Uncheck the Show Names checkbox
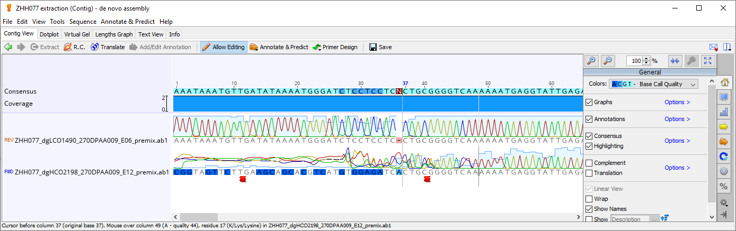This screenshot has height=231, width=736. point(589,209)
